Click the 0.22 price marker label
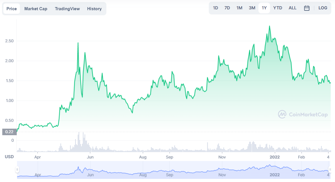This screenshot has height=182, width=335. [x=9, y=132]
